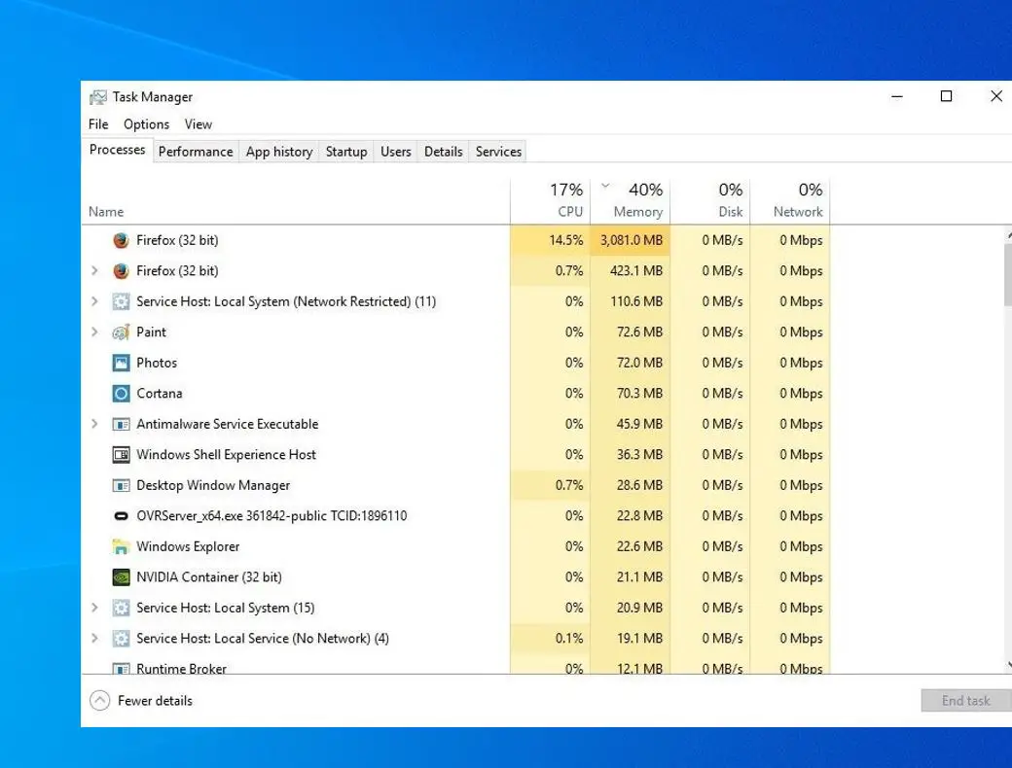Expand Service Host: Local Service (No Network) (4)

95,639
